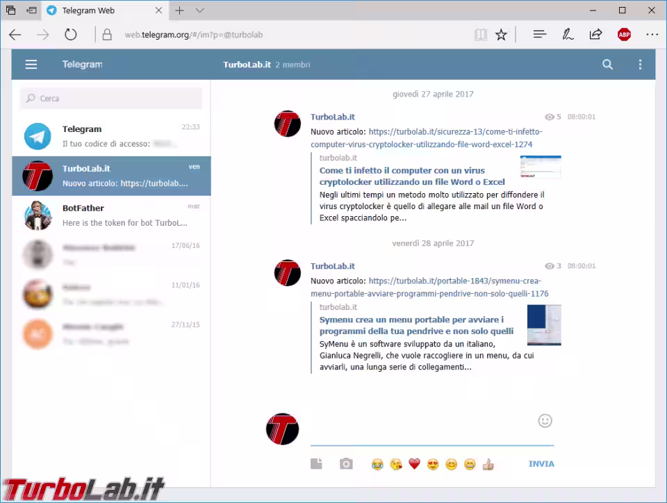
Task: Open Edge reading view icon
Action: click(x=481, y=35)
